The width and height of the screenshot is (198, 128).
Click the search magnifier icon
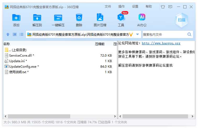189,34
